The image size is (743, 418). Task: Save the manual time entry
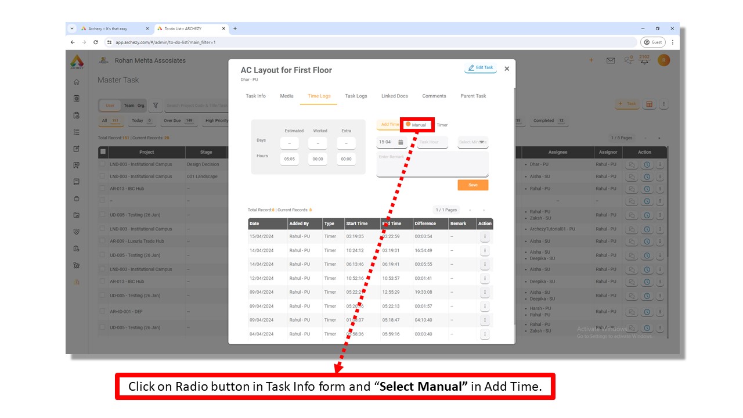[473, 185]
